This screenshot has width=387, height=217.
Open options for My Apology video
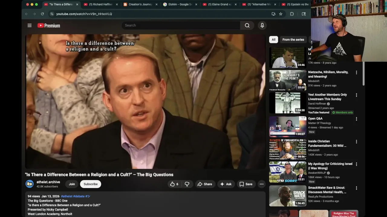(x=356, y=164)
